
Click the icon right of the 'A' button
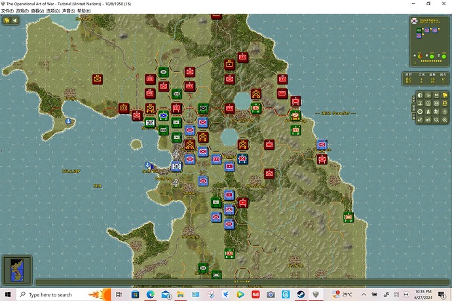436,112
